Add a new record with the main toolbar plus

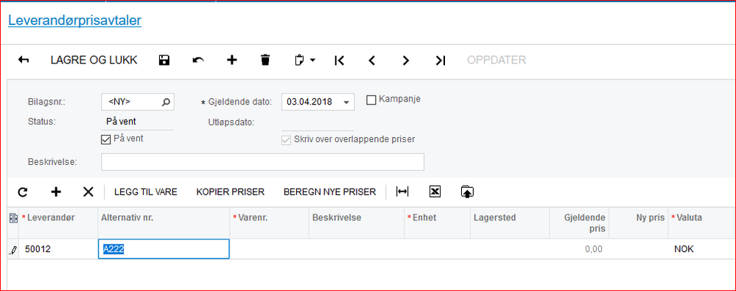coord(232,60)
